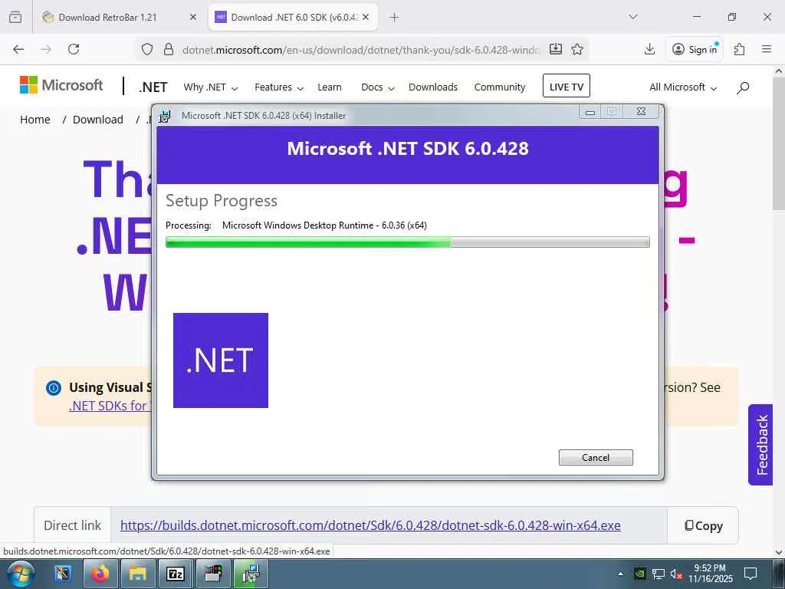Click the LIVE TV button
This screenshot has width=785, height=589.
(x=567, y=86)
